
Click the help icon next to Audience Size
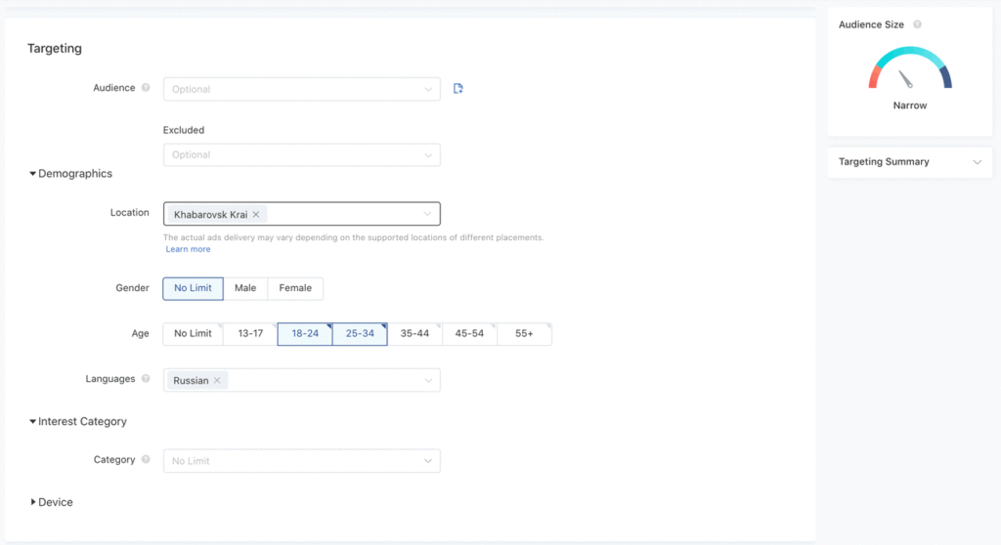coord(917,25)
